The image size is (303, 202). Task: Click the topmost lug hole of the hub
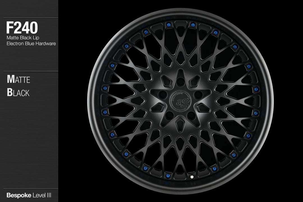click(180, 82)
